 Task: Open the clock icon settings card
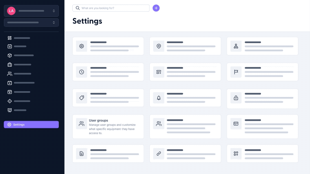tap(108, 72)
